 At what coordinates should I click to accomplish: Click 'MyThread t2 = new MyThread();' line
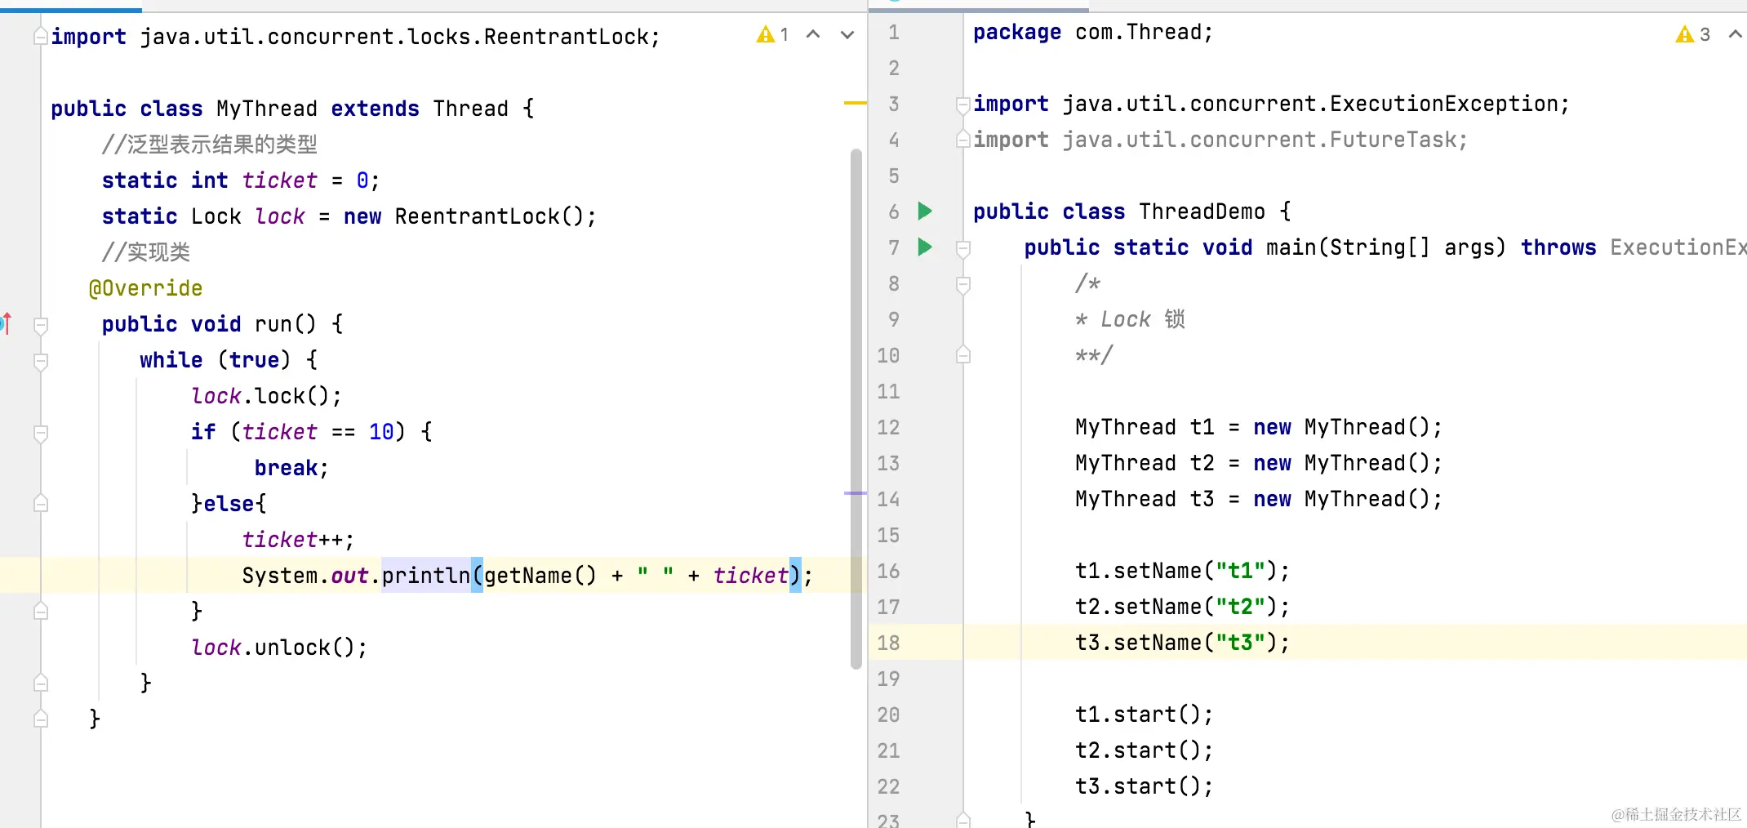pyautogui.click(x=1259, y=464)
